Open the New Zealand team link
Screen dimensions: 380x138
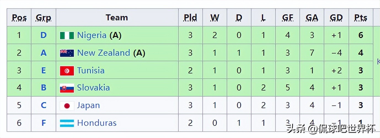[x=103, y=53]
